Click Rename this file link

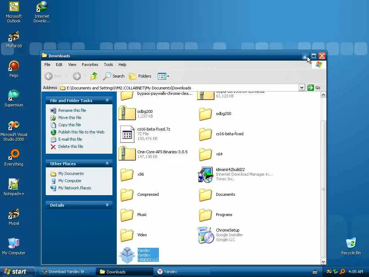[x=72, y=110]
